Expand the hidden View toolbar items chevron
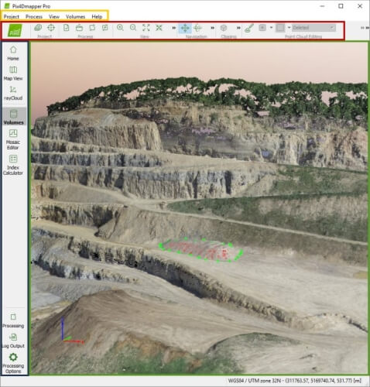This screenshot has width=370, height=387. pos(174,28)
